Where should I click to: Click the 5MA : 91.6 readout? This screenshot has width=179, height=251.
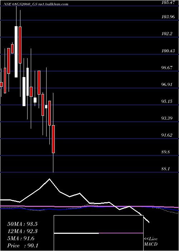coord(21,238)
